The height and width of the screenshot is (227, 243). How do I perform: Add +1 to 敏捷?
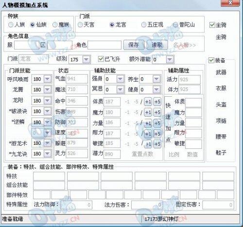click(x=148, y=144)
